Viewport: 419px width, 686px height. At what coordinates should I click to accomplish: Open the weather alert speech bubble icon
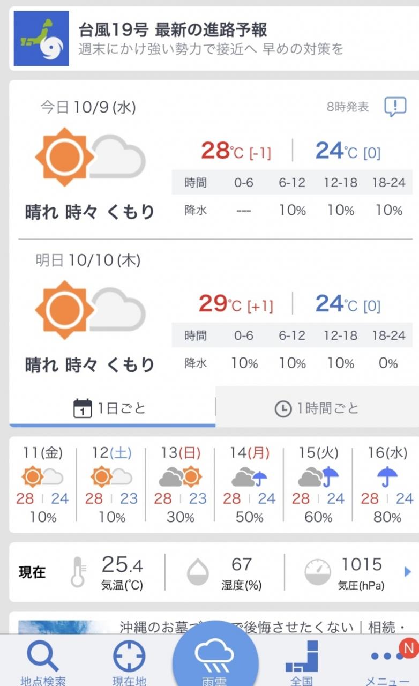point(395,107)
